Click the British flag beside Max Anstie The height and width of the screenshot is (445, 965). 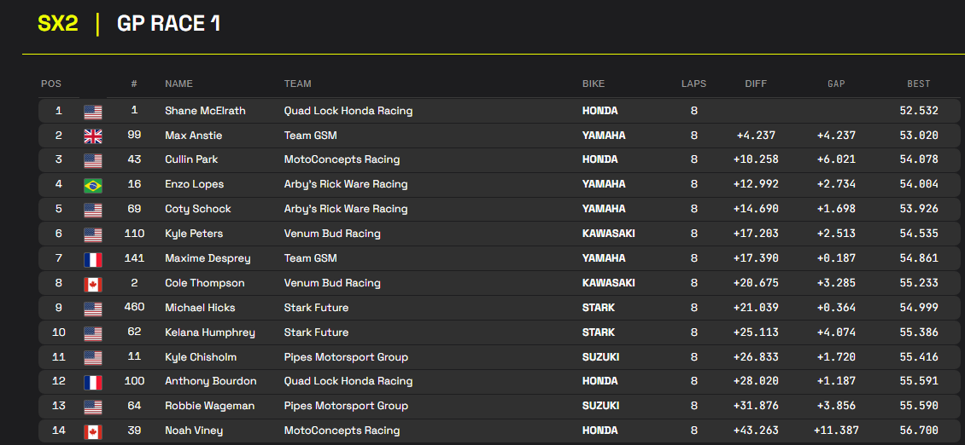(x=92, y=136)
